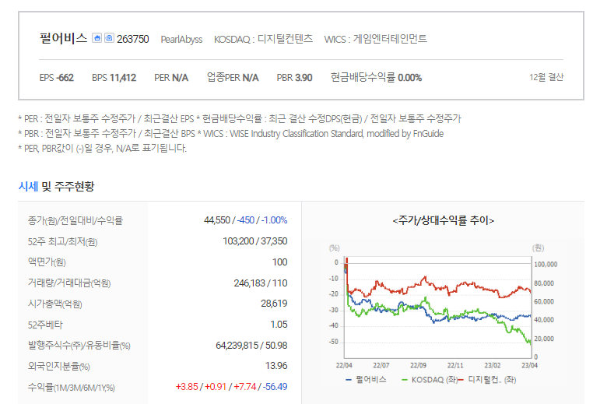Image resolution: width=593 pixels, height=404 pixels.
Task: Click KOSDAQ : 디지털컨텐츠 classification
Action: [x=263, y=39]
